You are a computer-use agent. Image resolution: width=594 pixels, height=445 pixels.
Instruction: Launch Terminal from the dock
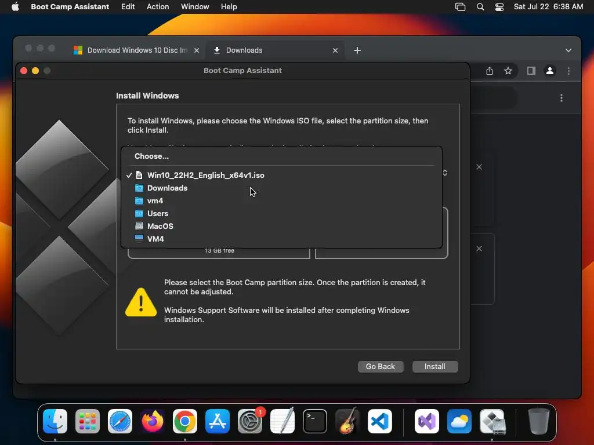pyautogui.click(x=315, y=421)
